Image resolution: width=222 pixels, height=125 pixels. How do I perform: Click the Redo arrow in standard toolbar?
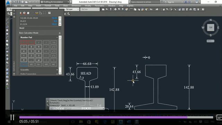click(157, 9)
